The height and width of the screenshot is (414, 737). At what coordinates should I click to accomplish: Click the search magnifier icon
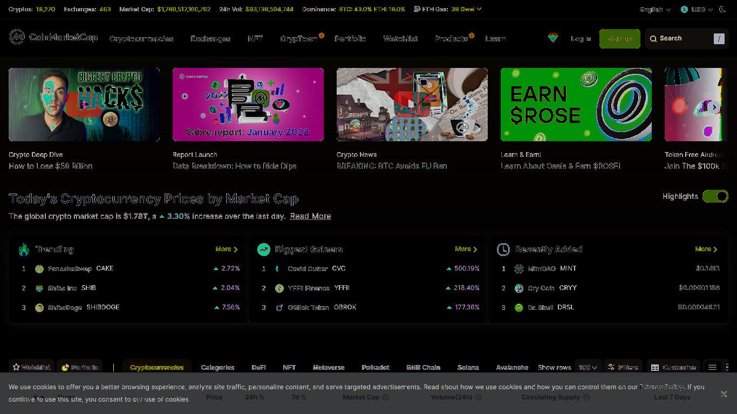[x=653, y=39]
